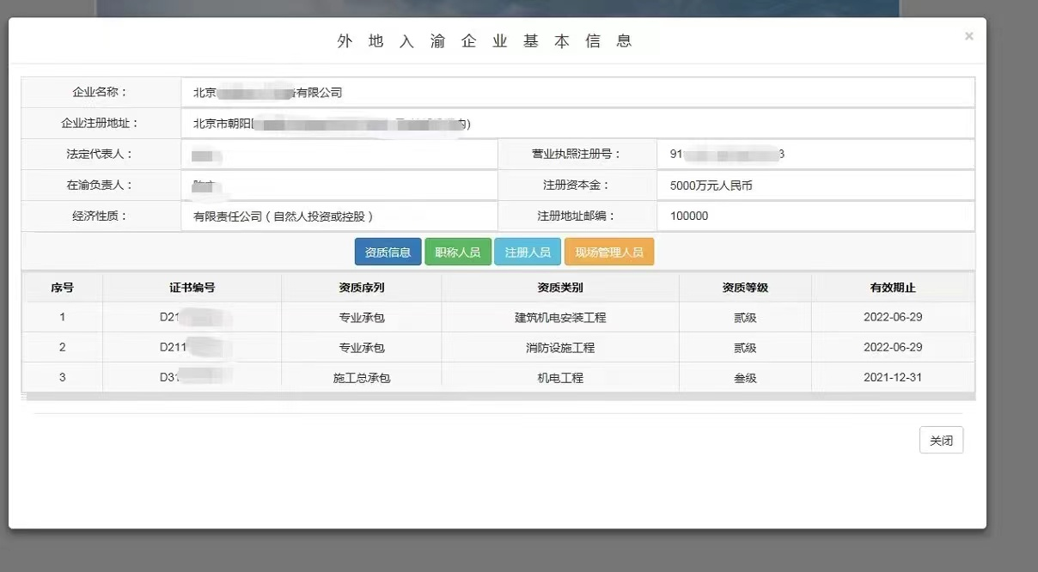Open the 资质信息 panel
Image resolution: width=1038 pixels, height=572 pixels.
(387, 251)
